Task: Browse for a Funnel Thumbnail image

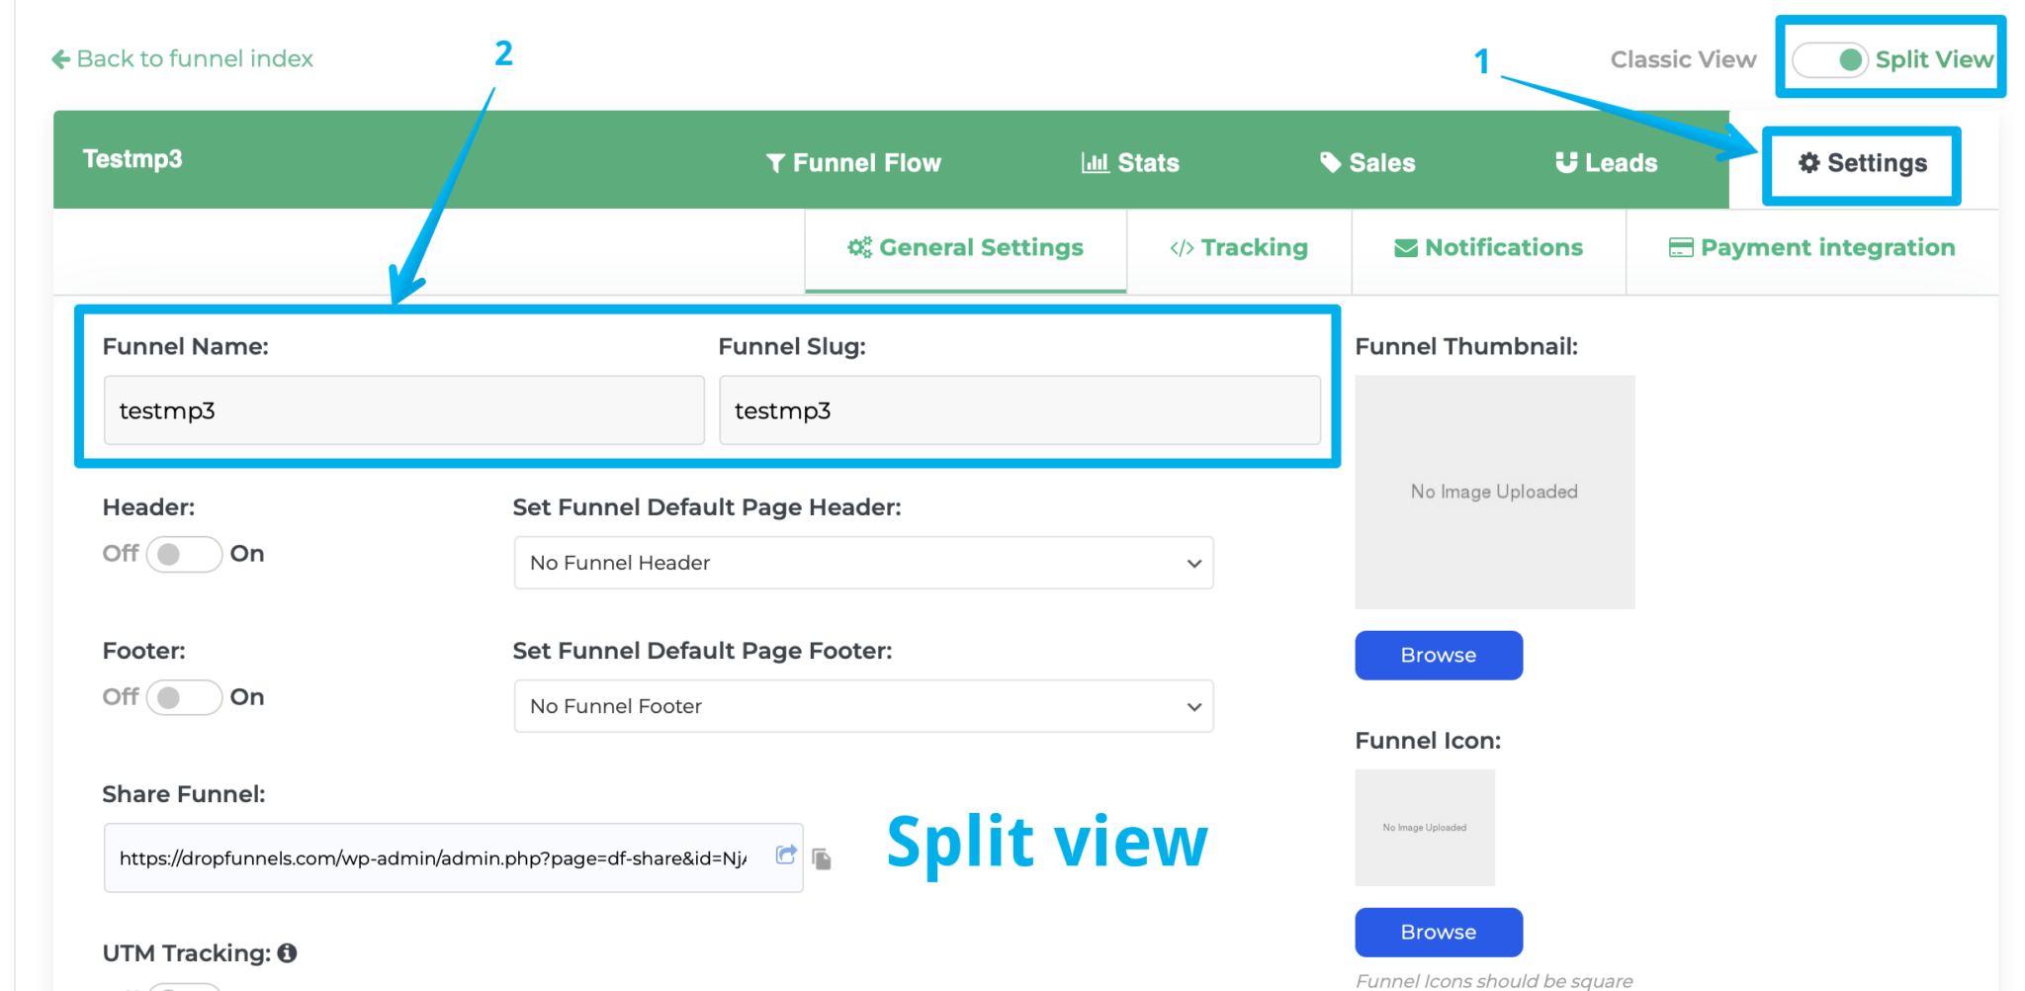Action: (x=1438, y=655)
